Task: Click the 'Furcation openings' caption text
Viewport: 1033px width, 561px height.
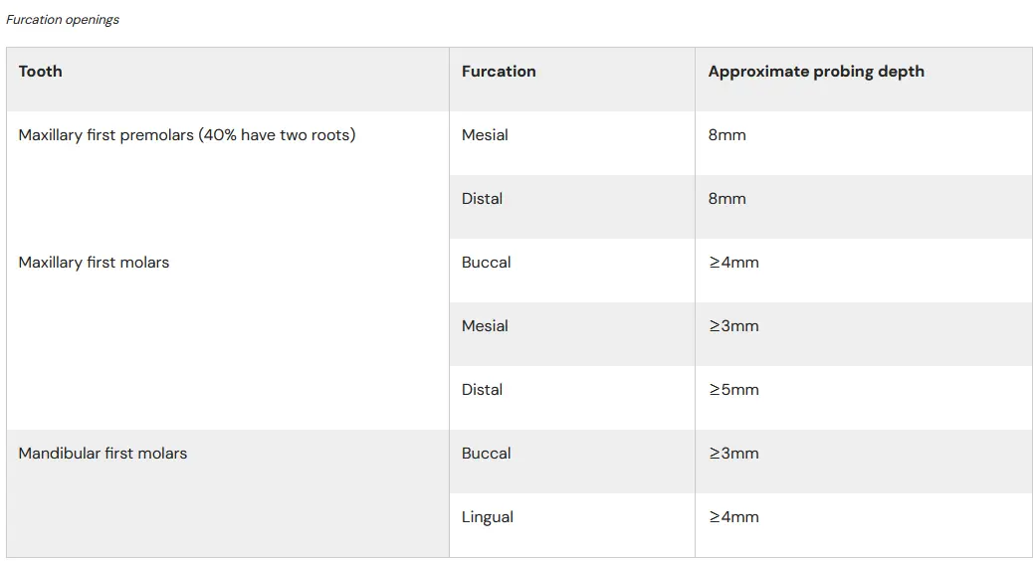Action: coord(63,20)
